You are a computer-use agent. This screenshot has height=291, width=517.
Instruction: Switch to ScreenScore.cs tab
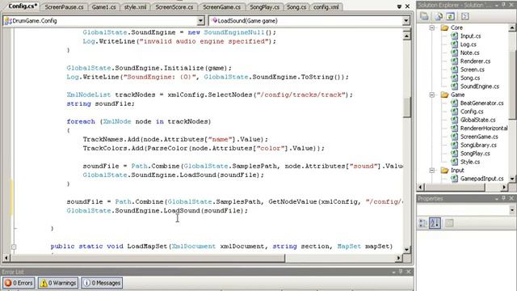(174, 7)
